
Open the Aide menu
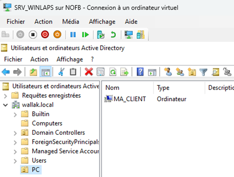(131, 22)
